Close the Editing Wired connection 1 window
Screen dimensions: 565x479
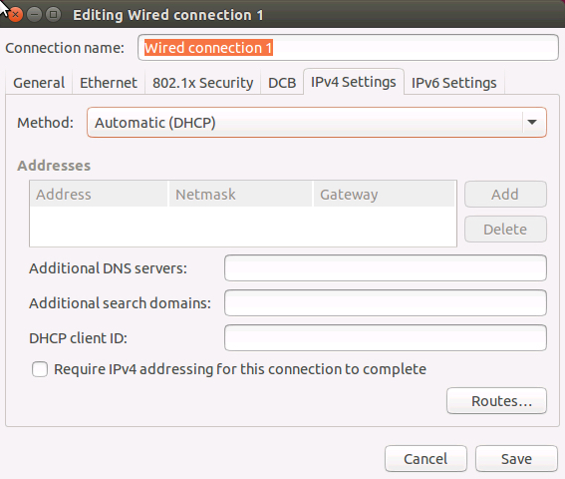pyautogui.click(x=15, y=15)
